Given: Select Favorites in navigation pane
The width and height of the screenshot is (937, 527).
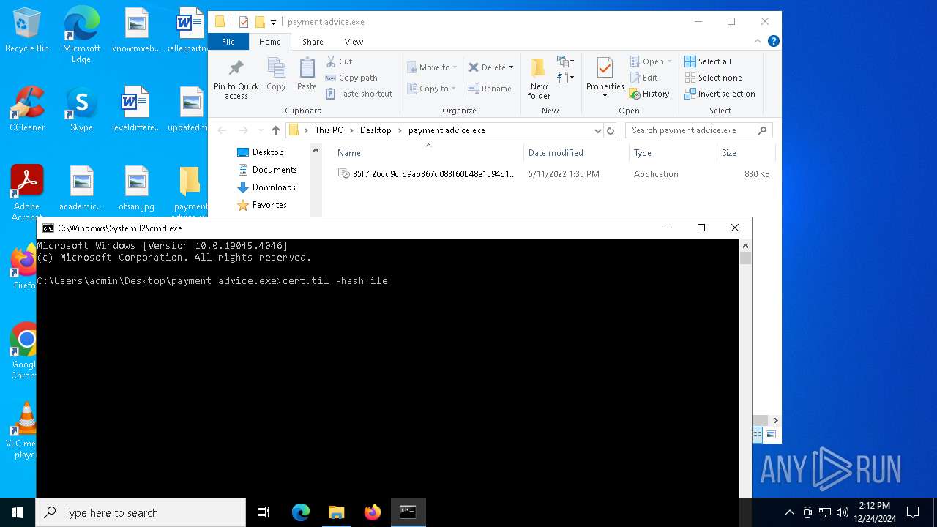Looking at the screenshot, I should point(269,205).
